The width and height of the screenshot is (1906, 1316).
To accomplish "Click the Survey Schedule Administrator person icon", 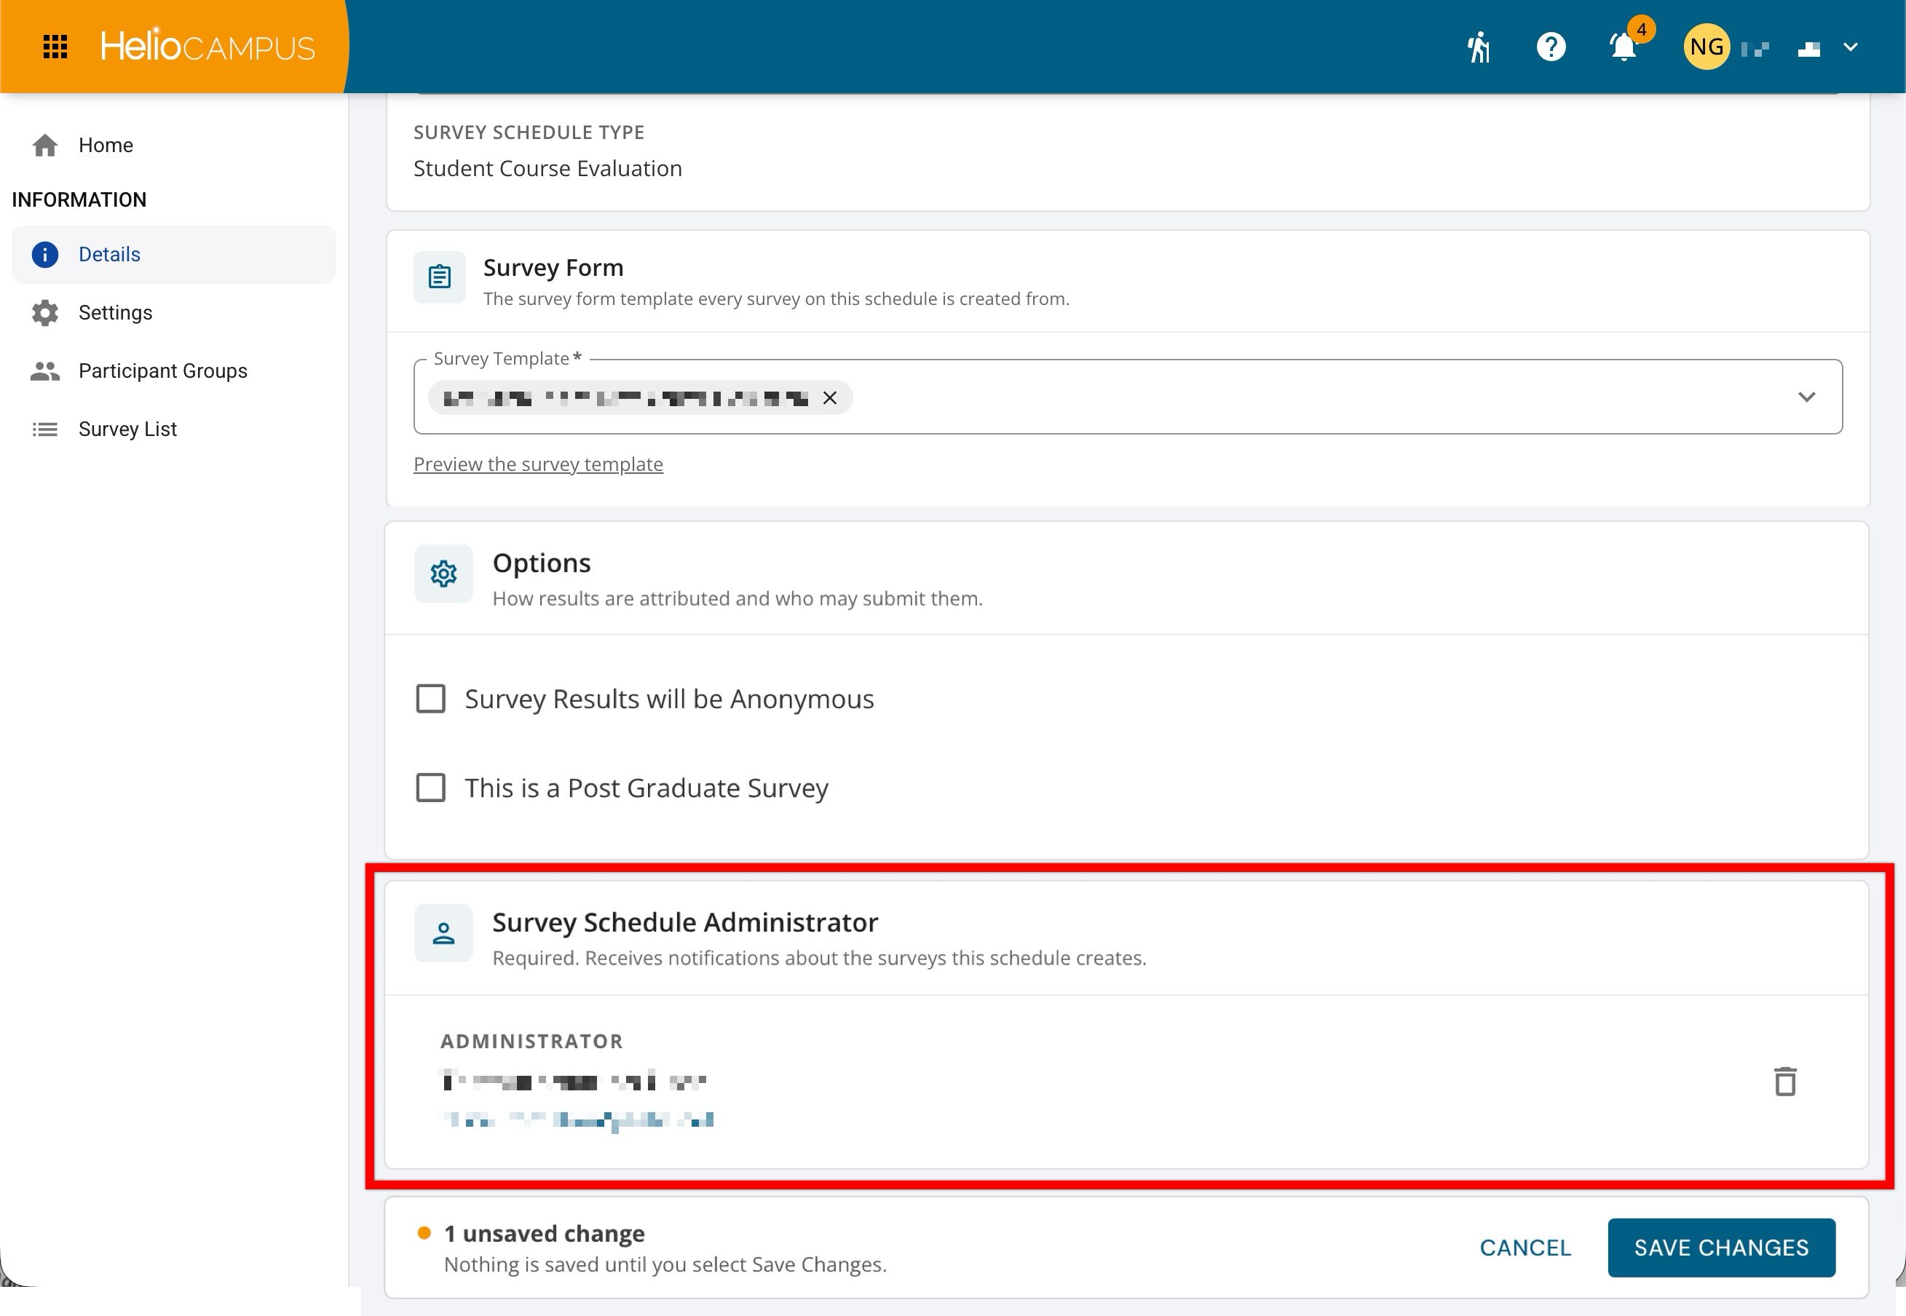I will (x=443, y=933).
